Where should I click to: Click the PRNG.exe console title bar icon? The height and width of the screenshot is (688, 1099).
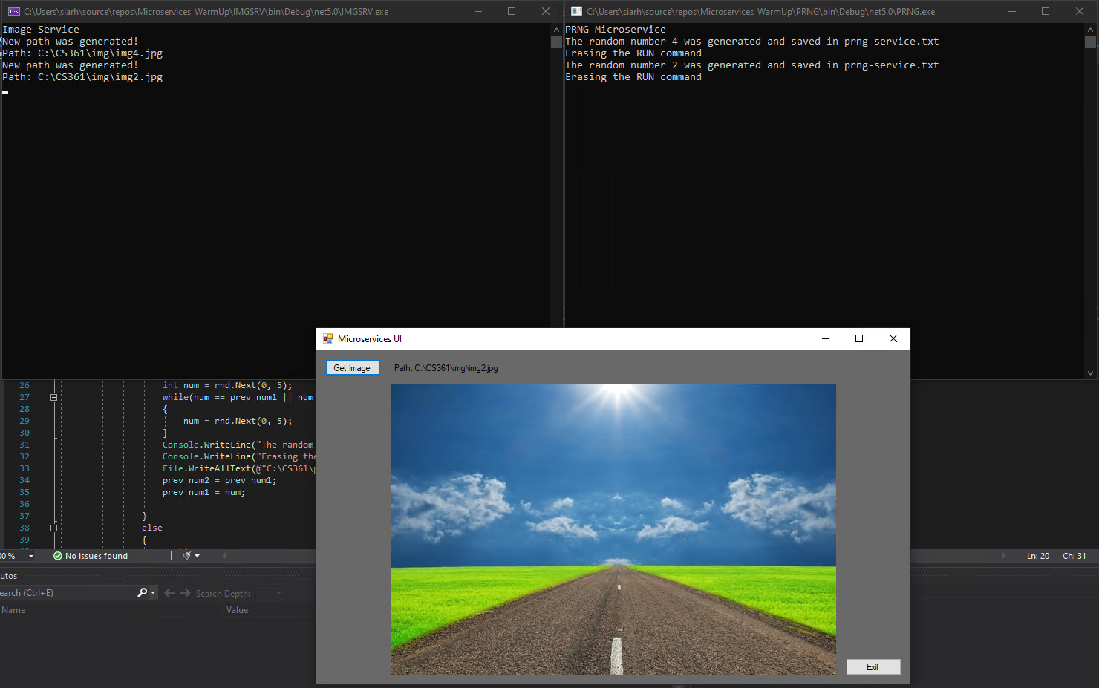(x=575, y=11)
